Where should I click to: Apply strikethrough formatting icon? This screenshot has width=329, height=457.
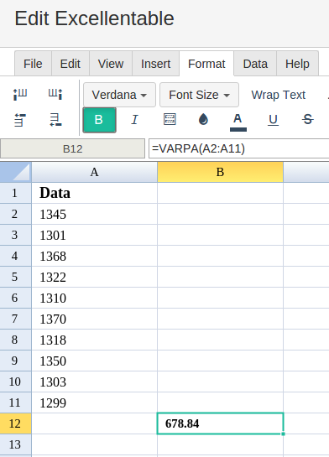pyautogui.click(x=307, y=119)
